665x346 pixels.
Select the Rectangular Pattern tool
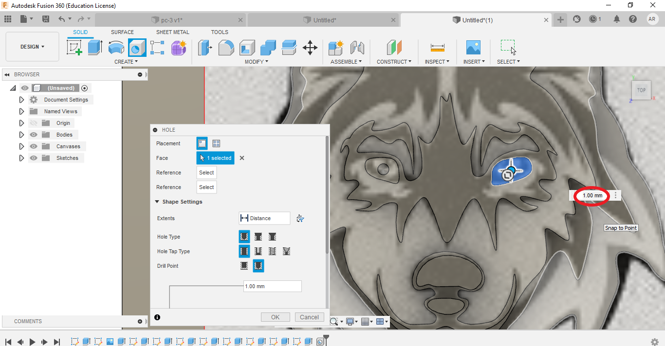(158, 48)
